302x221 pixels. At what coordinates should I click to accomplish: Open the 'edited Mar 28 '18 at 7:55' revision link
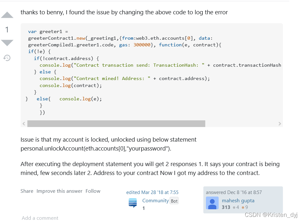click(x=152, y=192)
